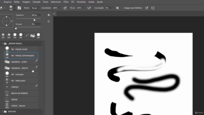Open the Visualizar menu
The height and width of the screenshot is (115, 204).
coord(81,2)
